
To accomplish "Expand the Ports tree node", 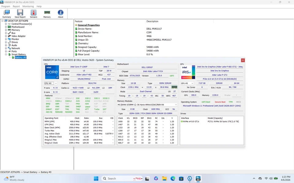I will point(6,51).
